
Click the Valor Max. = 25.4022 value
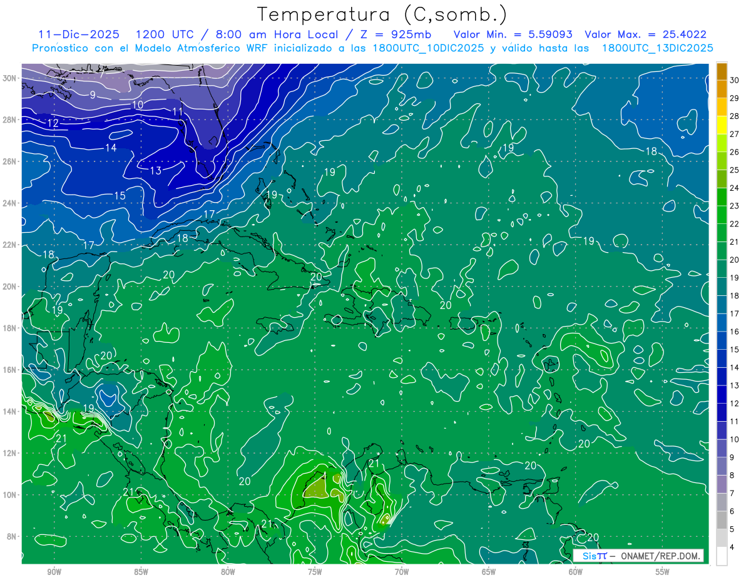pos(646,35)
